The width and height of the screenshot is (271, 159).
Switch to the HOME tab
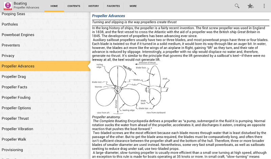[x=54, y=6]
